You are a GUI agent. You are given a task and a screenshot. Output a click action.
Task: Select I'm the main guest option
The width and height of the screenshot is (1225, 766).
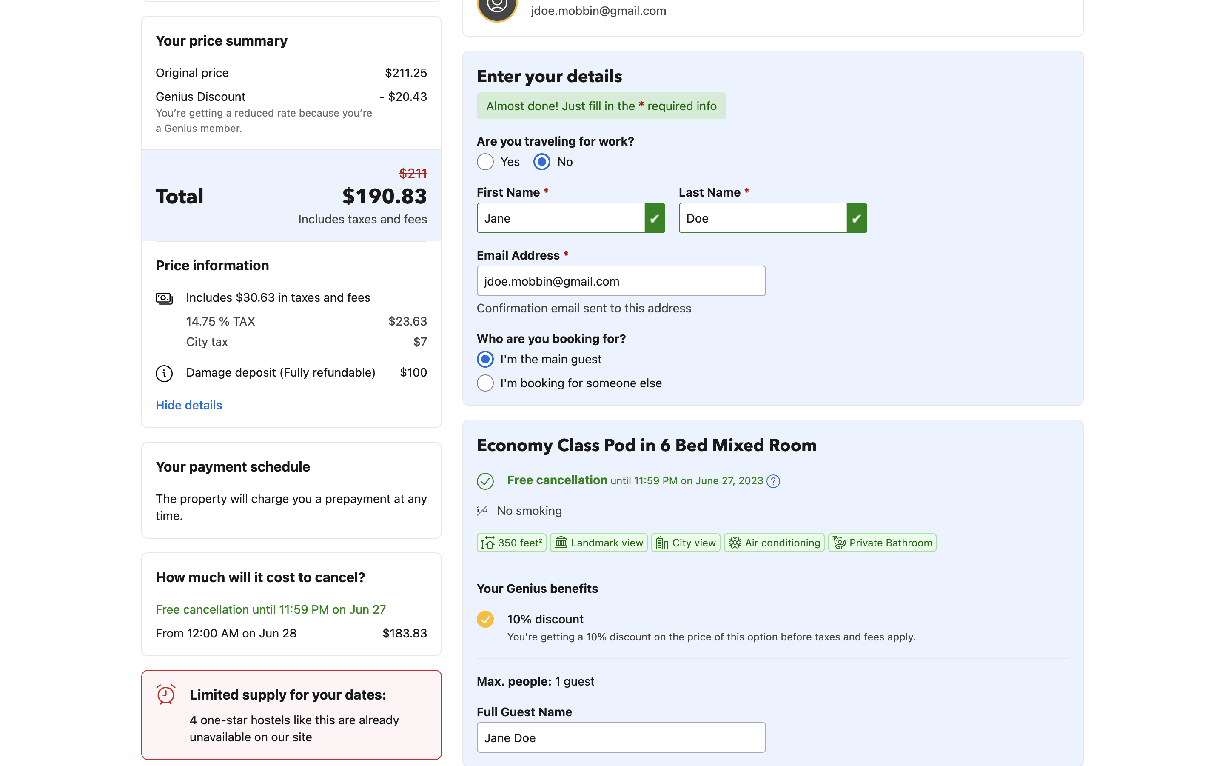485,359
